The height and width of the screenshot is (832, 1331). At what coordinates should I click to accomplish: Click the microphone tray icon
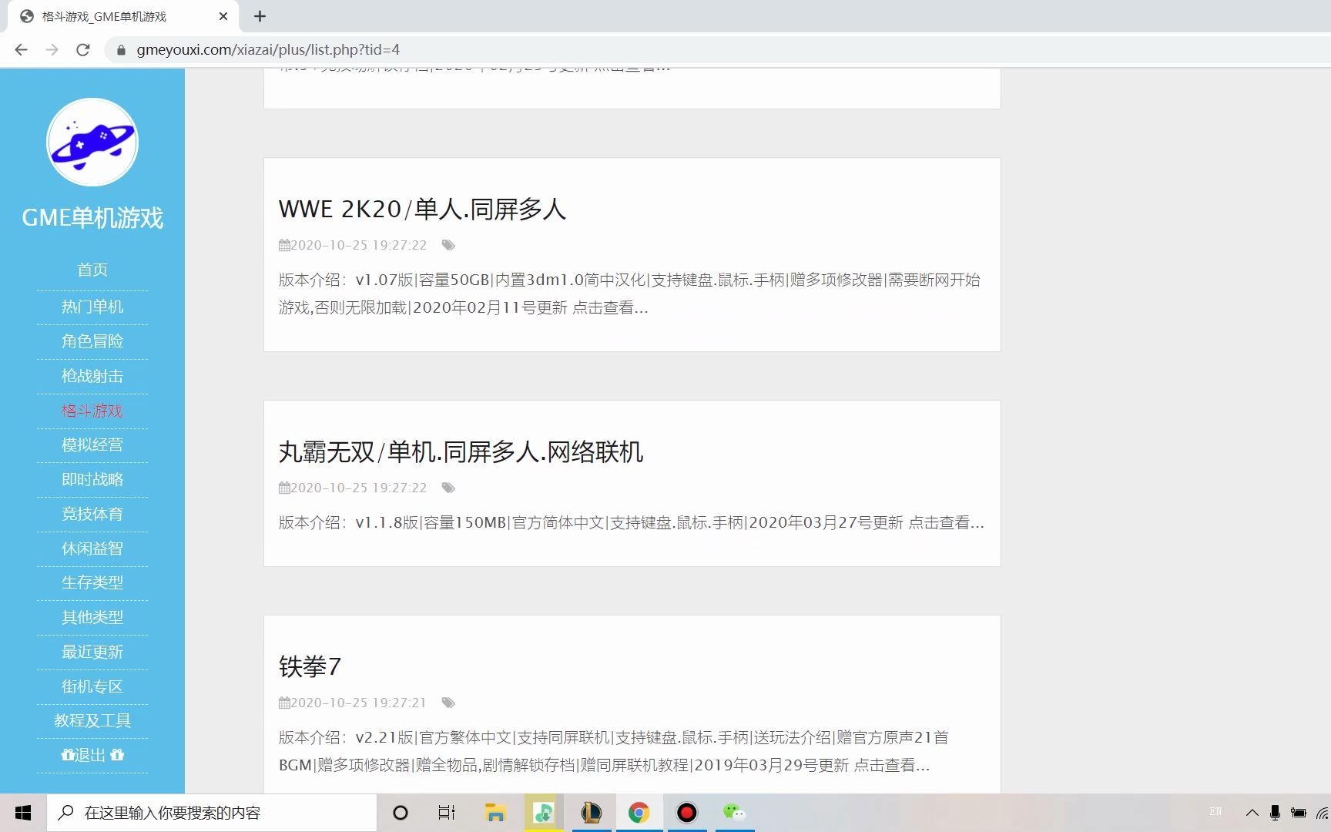pos(1275,813)
